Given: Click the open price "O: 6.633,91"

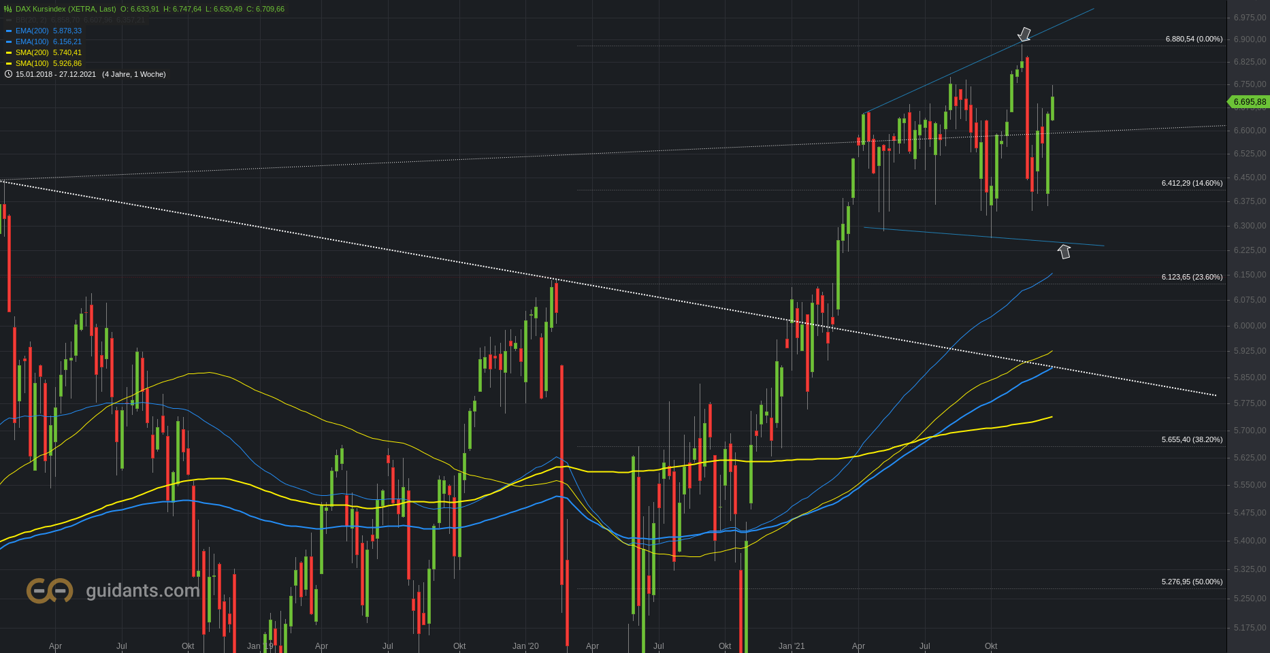Looking at the screenshot, I should [140, 9].
